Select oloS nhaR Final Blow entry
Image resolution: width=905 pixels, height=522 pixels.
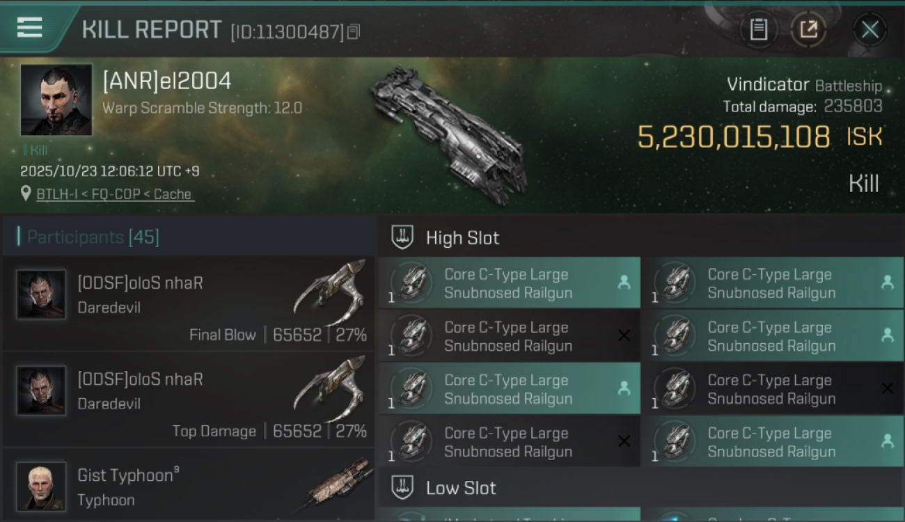click(189, 303)
